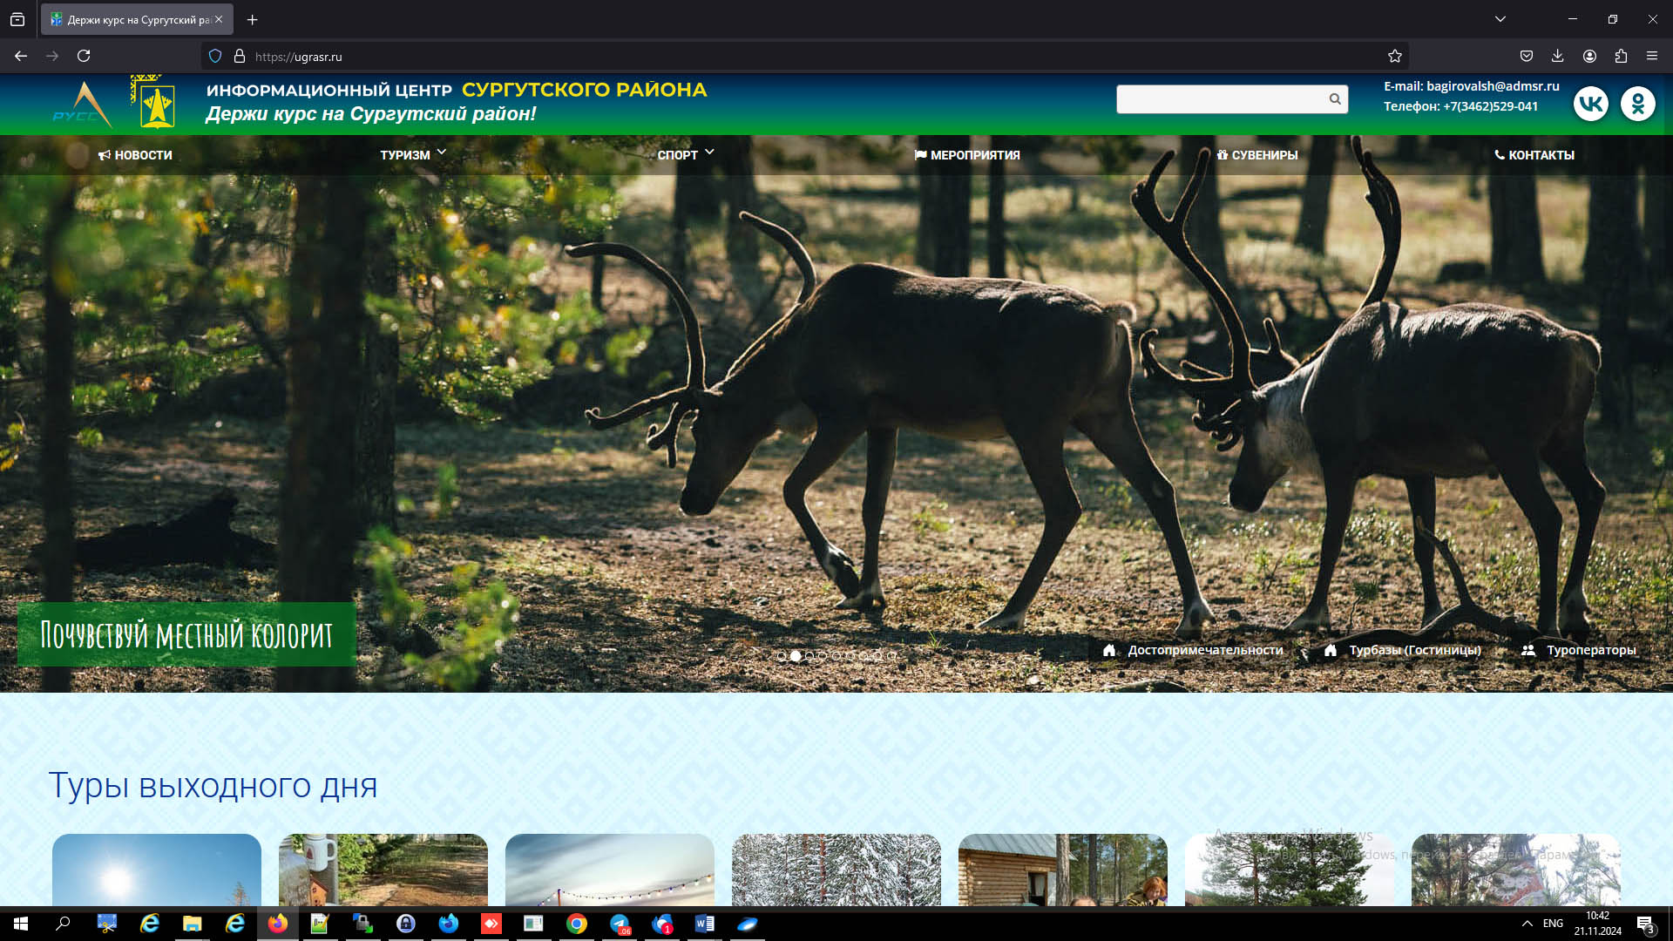Open Firefox downloads panel icon
This screenshot has height=941, width=1673.
(1557, 57)
